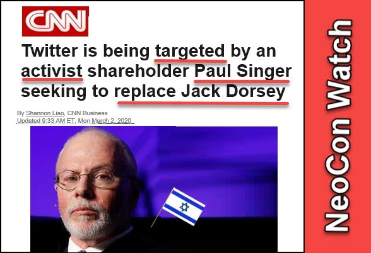The width and height of the screenshot is (371, 253).
Task: Click the word "Watch" on the red banner
Action: coord(339,65)
